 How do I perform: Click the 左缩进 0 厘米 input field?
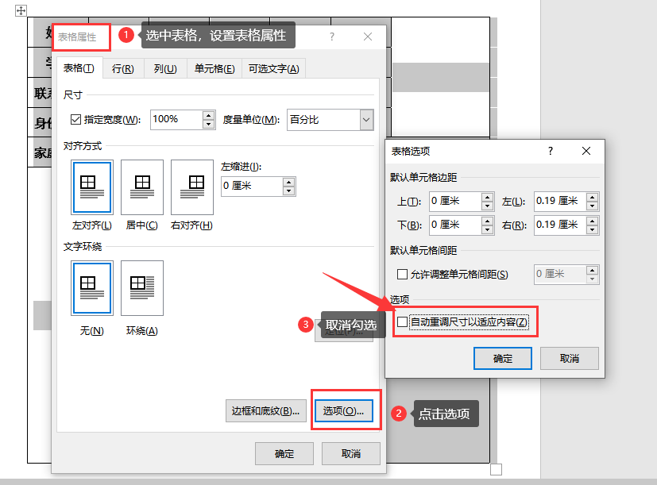[252, 187]
